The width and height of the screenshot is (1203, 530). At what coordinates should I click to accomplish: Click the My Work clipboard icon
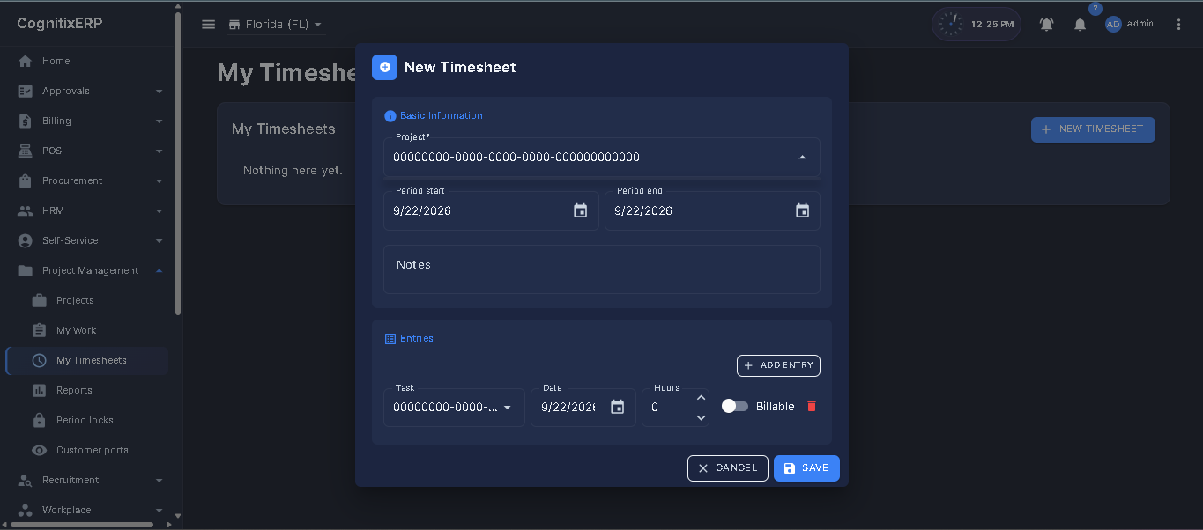click(x=39, y=330)
